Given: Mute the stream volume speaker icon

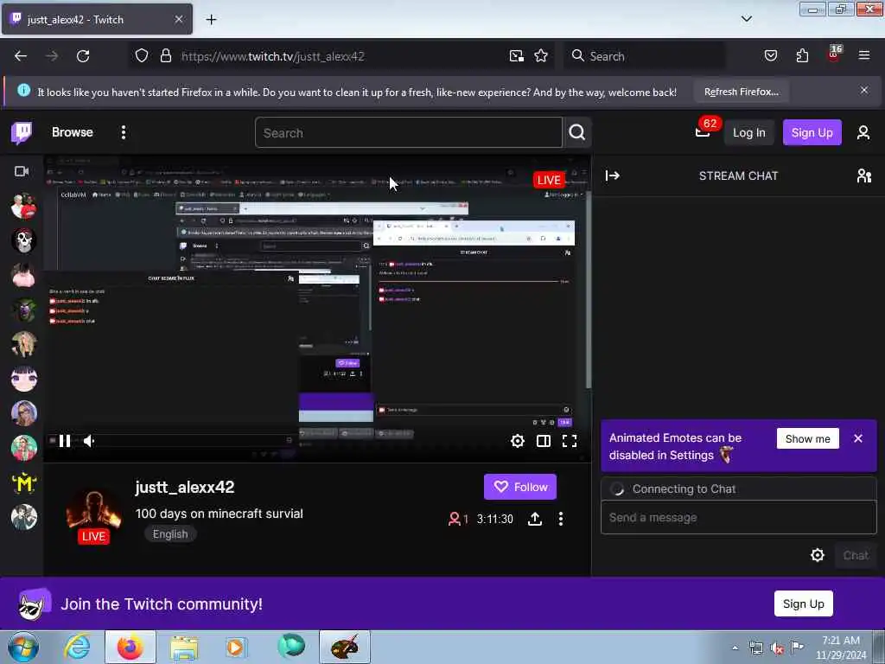Looking at the screenshot, I should tap(89, 441).
